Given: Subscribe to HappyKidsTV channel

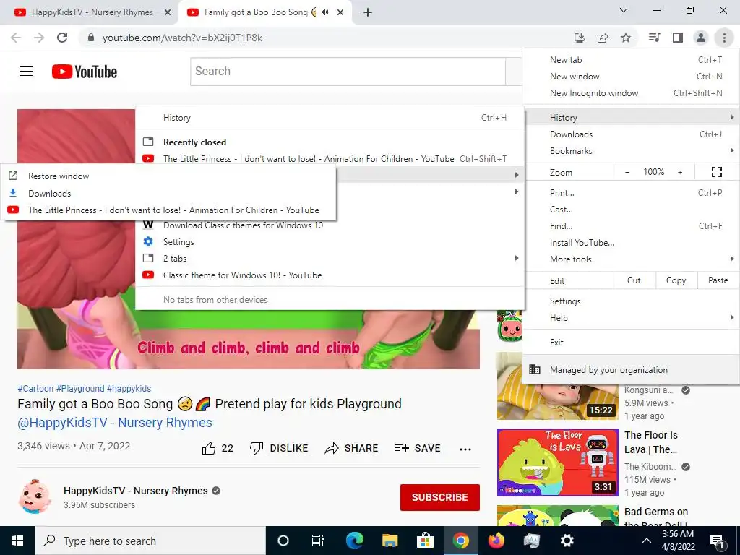Looking at the screenshot, I should point(440,497).
